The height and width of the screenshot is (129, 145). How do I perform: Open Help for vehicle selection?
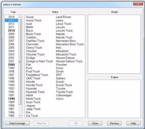(133, 123)
